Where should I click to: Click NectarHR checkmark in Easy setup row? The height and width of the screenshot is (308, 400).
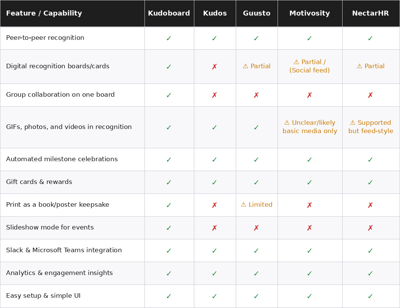pyautogui.click(x=370, y=296)
